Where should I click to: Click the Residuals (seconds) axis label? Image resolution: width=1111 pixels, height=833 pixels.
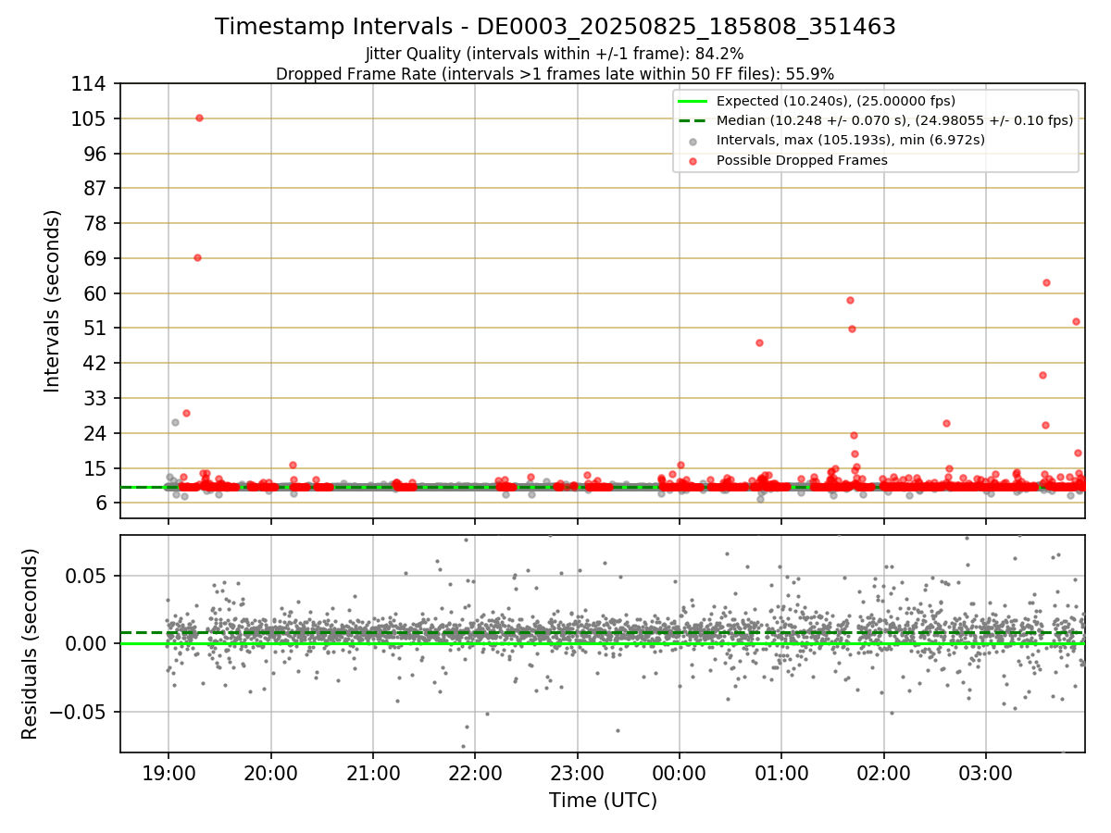[30, 643]
